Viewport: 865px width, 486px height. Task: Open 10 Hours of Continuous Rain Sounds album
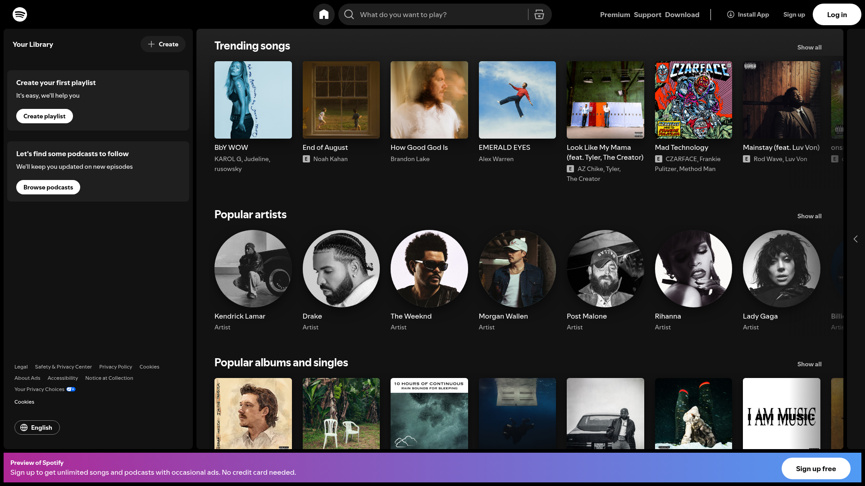click(x=429, y=414)
